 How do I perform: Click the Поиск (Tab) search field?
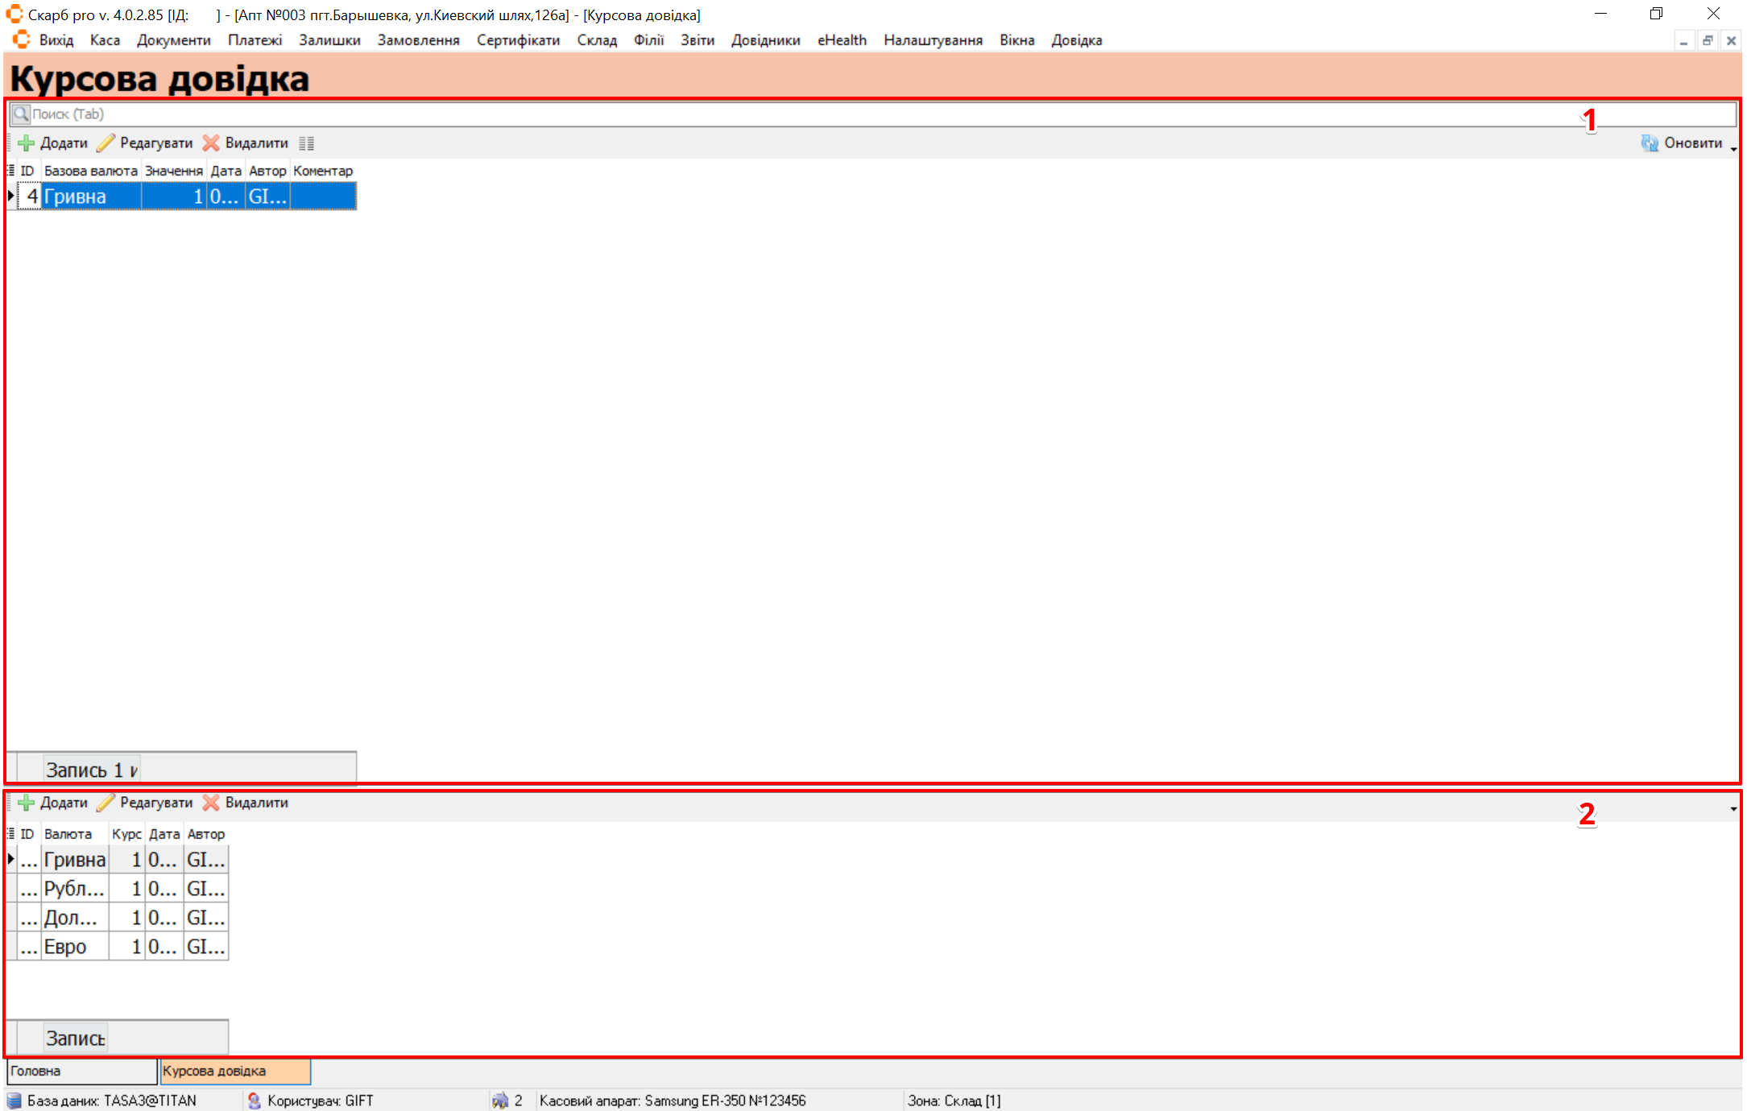click(x=805, y=114)
